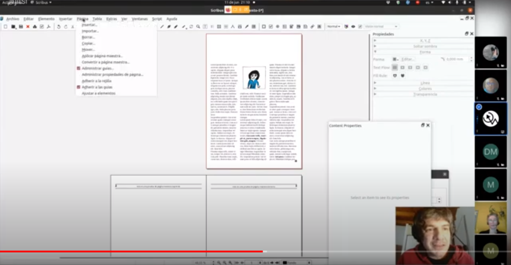This screenshot has width=511, height=265.
Task: Click the red X close-document toolbar icon
Action: (x=28, y=27)
